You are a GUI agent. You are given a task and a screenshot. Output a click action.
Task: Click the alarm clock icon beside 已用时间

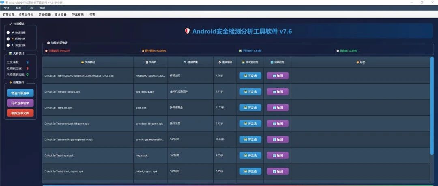[46, 51]
